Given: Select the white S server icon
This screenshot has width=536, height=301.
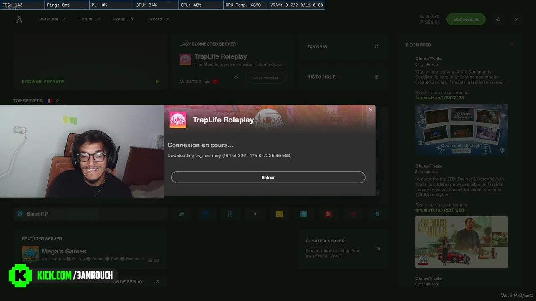Looking at the screenshot, I should [255, 214].
